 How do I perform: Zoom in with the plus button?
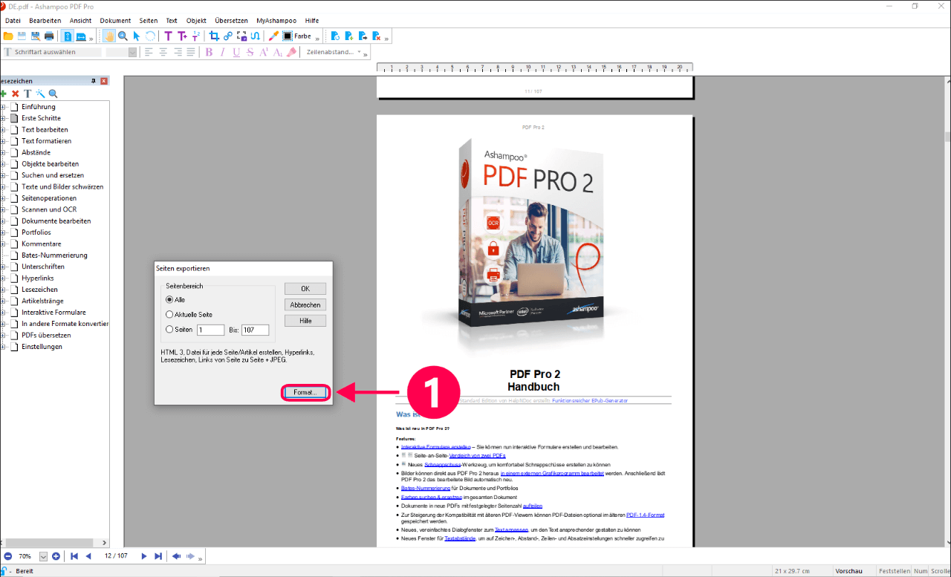56,555
